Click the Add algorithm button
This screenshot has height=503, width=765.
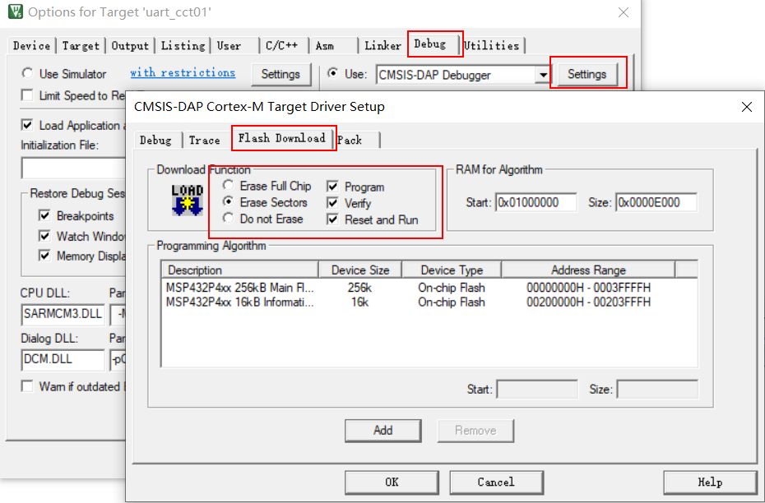383,431
